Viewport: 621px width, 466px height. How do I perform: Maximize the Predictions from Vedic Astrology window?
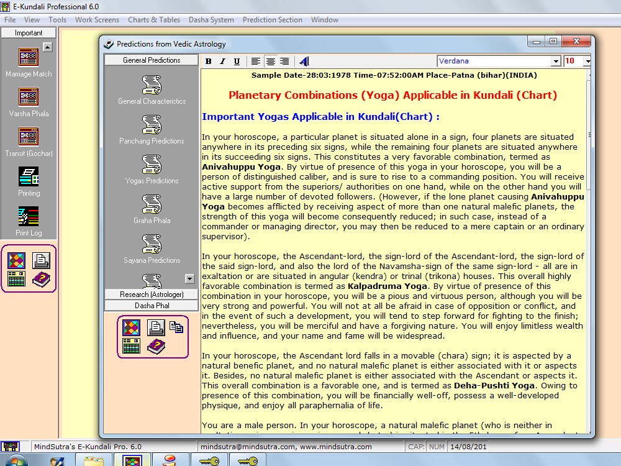(x=553, y=41)
